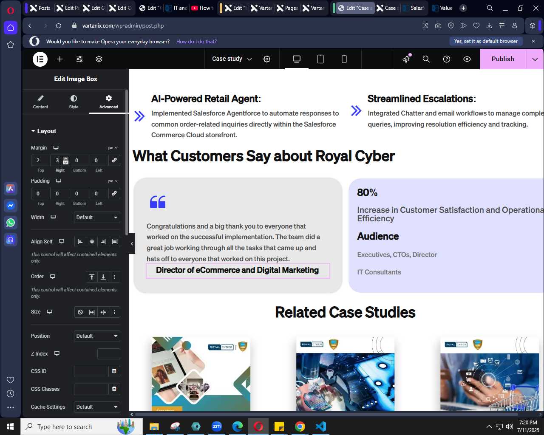Dismiss the Opera default browser banner
Viewport: 544px width, 435px height.
point(533,41)
